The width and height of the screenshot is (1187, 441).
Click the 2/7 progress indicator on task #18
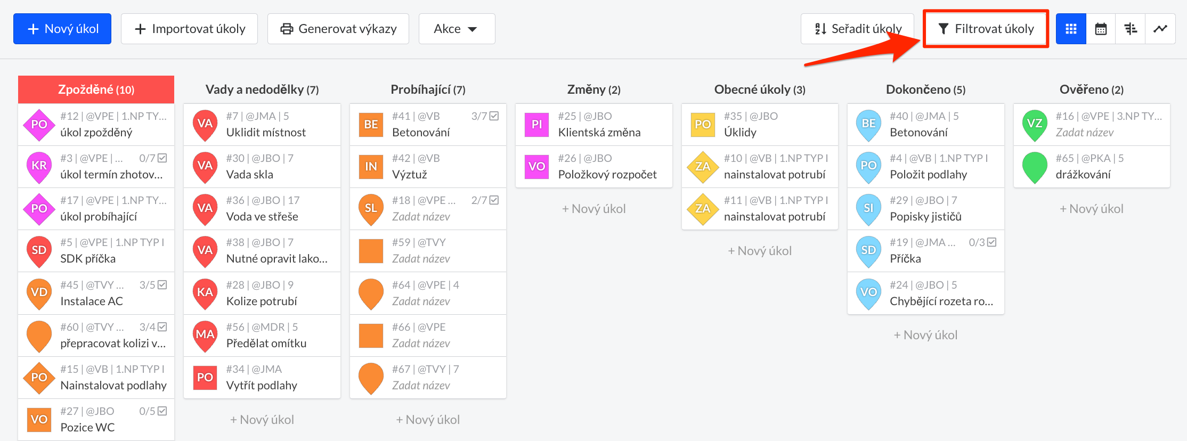click(486, 200)
